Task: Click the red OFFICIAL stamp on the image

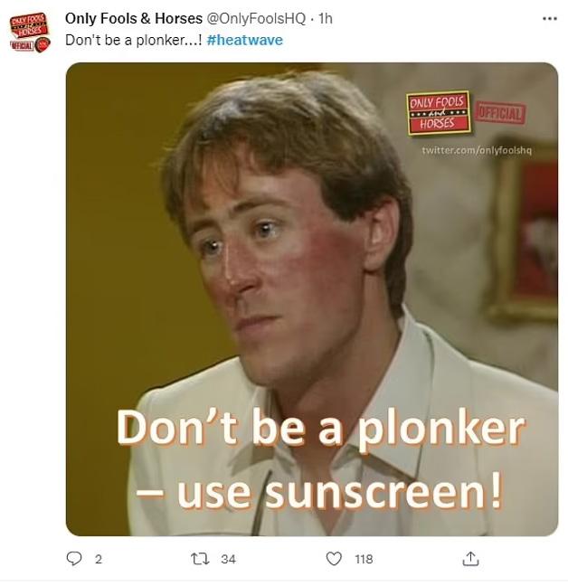Action: pyautogui.click(x=500, y=114)
